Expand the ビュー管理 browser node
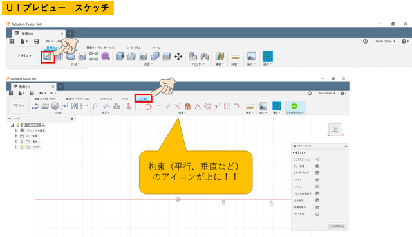The image size is (412, 237). click(x=16, y=136)
